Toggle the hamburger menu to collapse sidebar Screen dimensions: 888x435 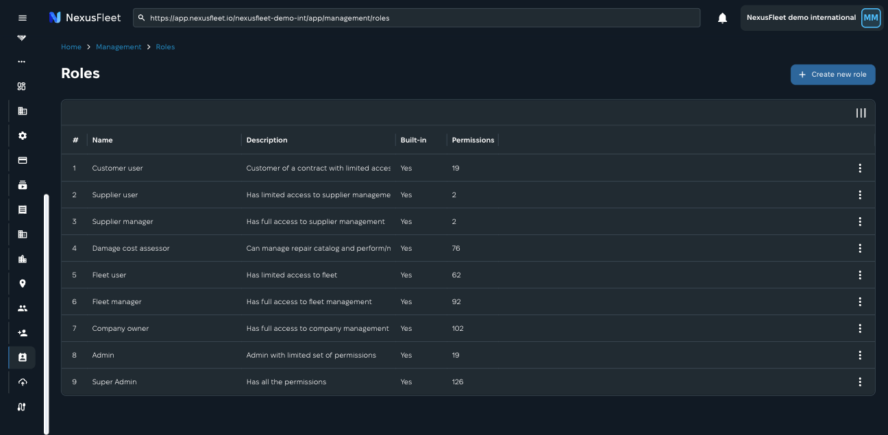[x=22, y=18]
